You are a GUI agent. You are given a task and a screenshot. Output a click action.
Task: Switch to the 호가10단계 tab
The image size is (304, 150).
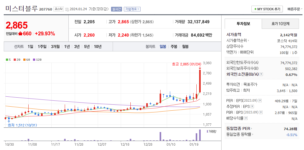tap(280, 24)
